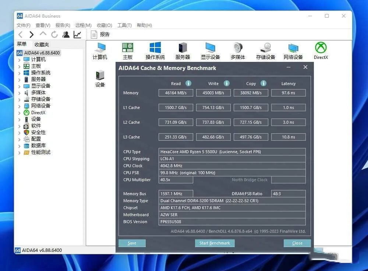Expand the 显示设备 tree node
Image resolution: width=368 pixels, height=271 pixels.
[19, 86]
